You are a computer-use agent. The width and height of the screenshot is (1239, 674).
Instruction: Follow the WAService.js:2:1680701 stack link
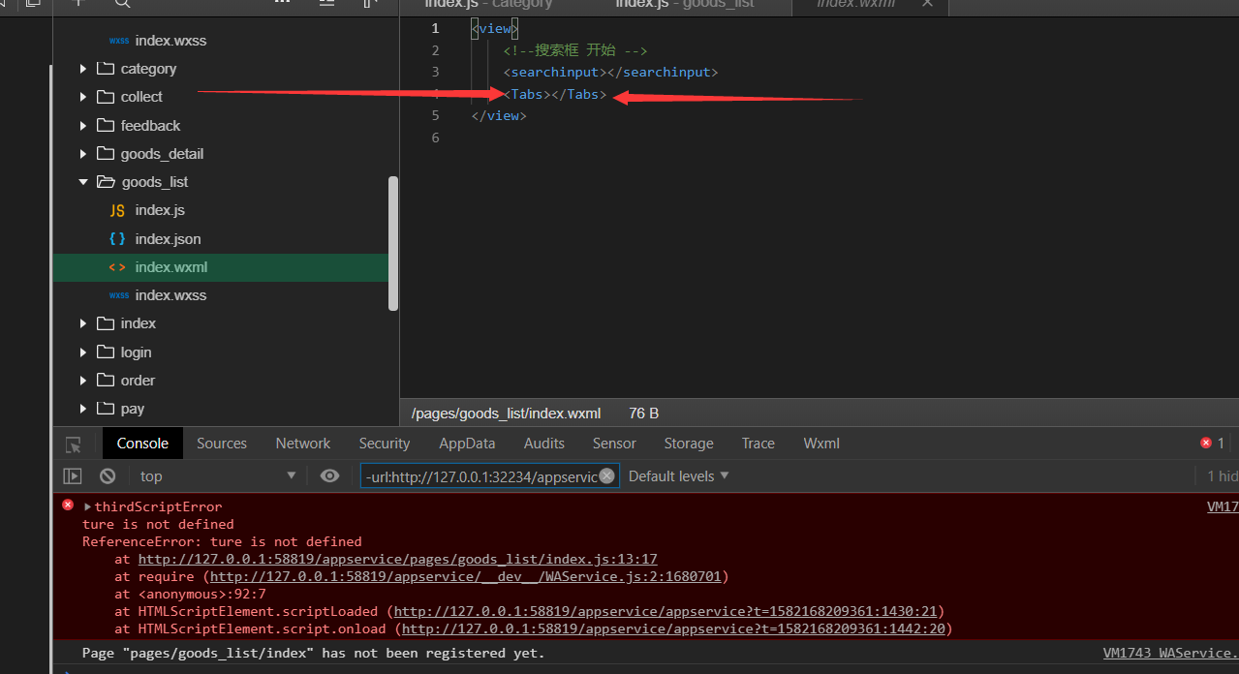point(465,576)
